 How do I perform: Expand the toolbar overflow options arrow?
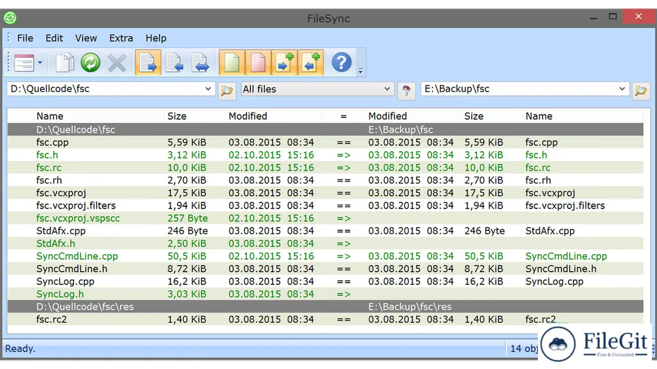[361, 71]
